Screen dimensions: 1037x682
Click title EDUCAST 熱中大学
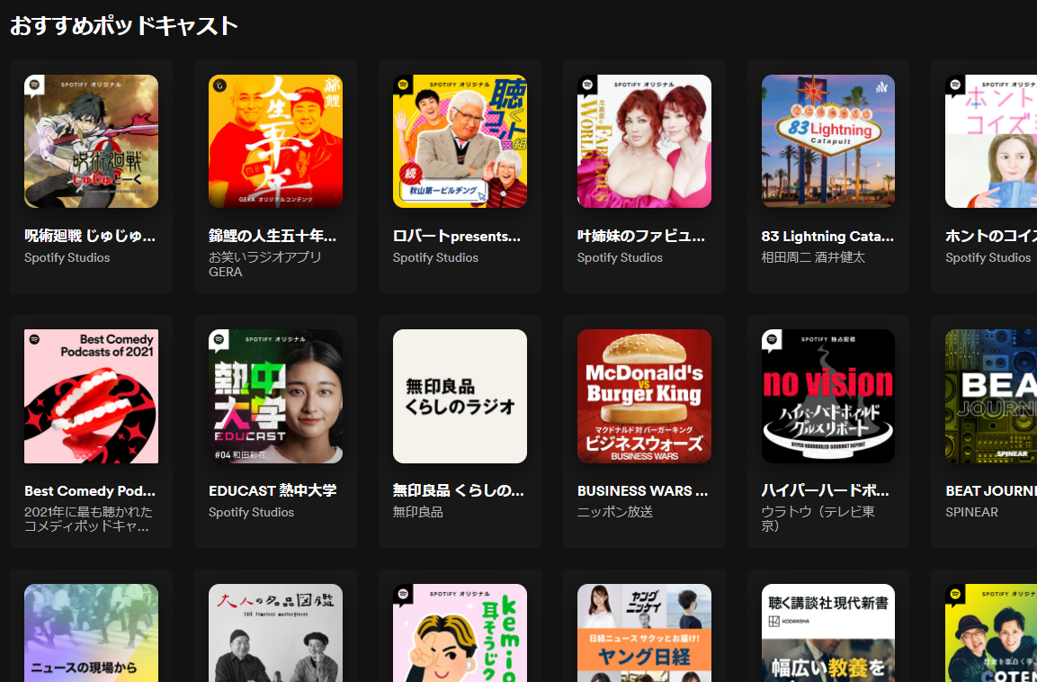(273, 491)
